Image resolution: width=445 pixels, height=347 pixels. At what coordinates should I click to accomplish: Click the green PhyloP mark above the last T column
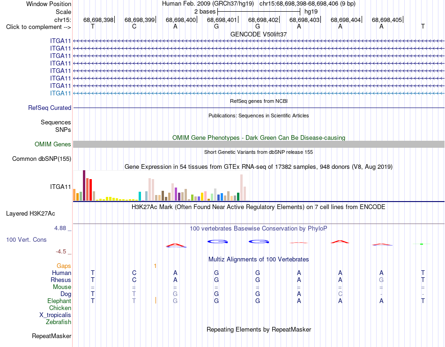(422, 244)
